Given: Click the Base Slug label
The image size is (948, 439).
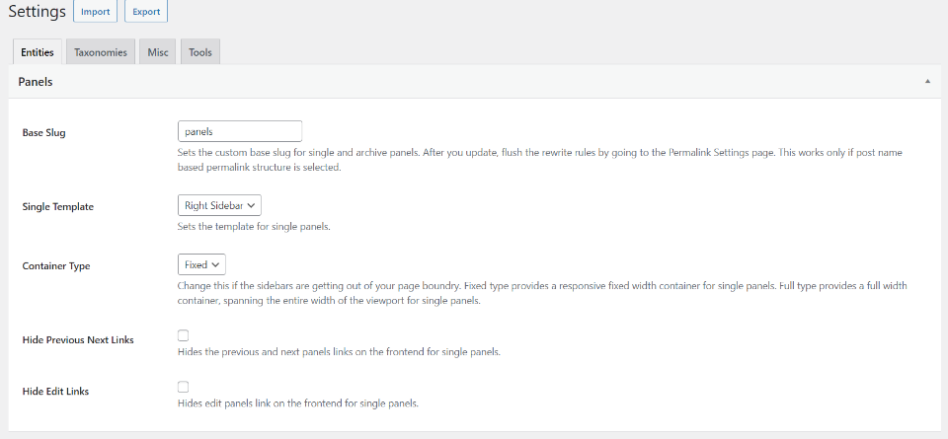Looking at the screenshot, I should pos(43,132).
